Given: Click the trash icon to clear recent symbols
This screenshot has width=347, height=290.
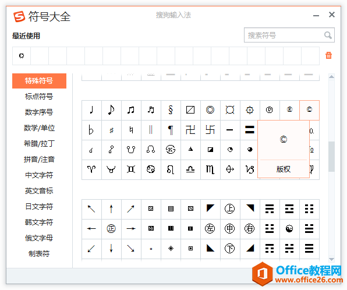Looking at the screenshot, I should [328, 55].
